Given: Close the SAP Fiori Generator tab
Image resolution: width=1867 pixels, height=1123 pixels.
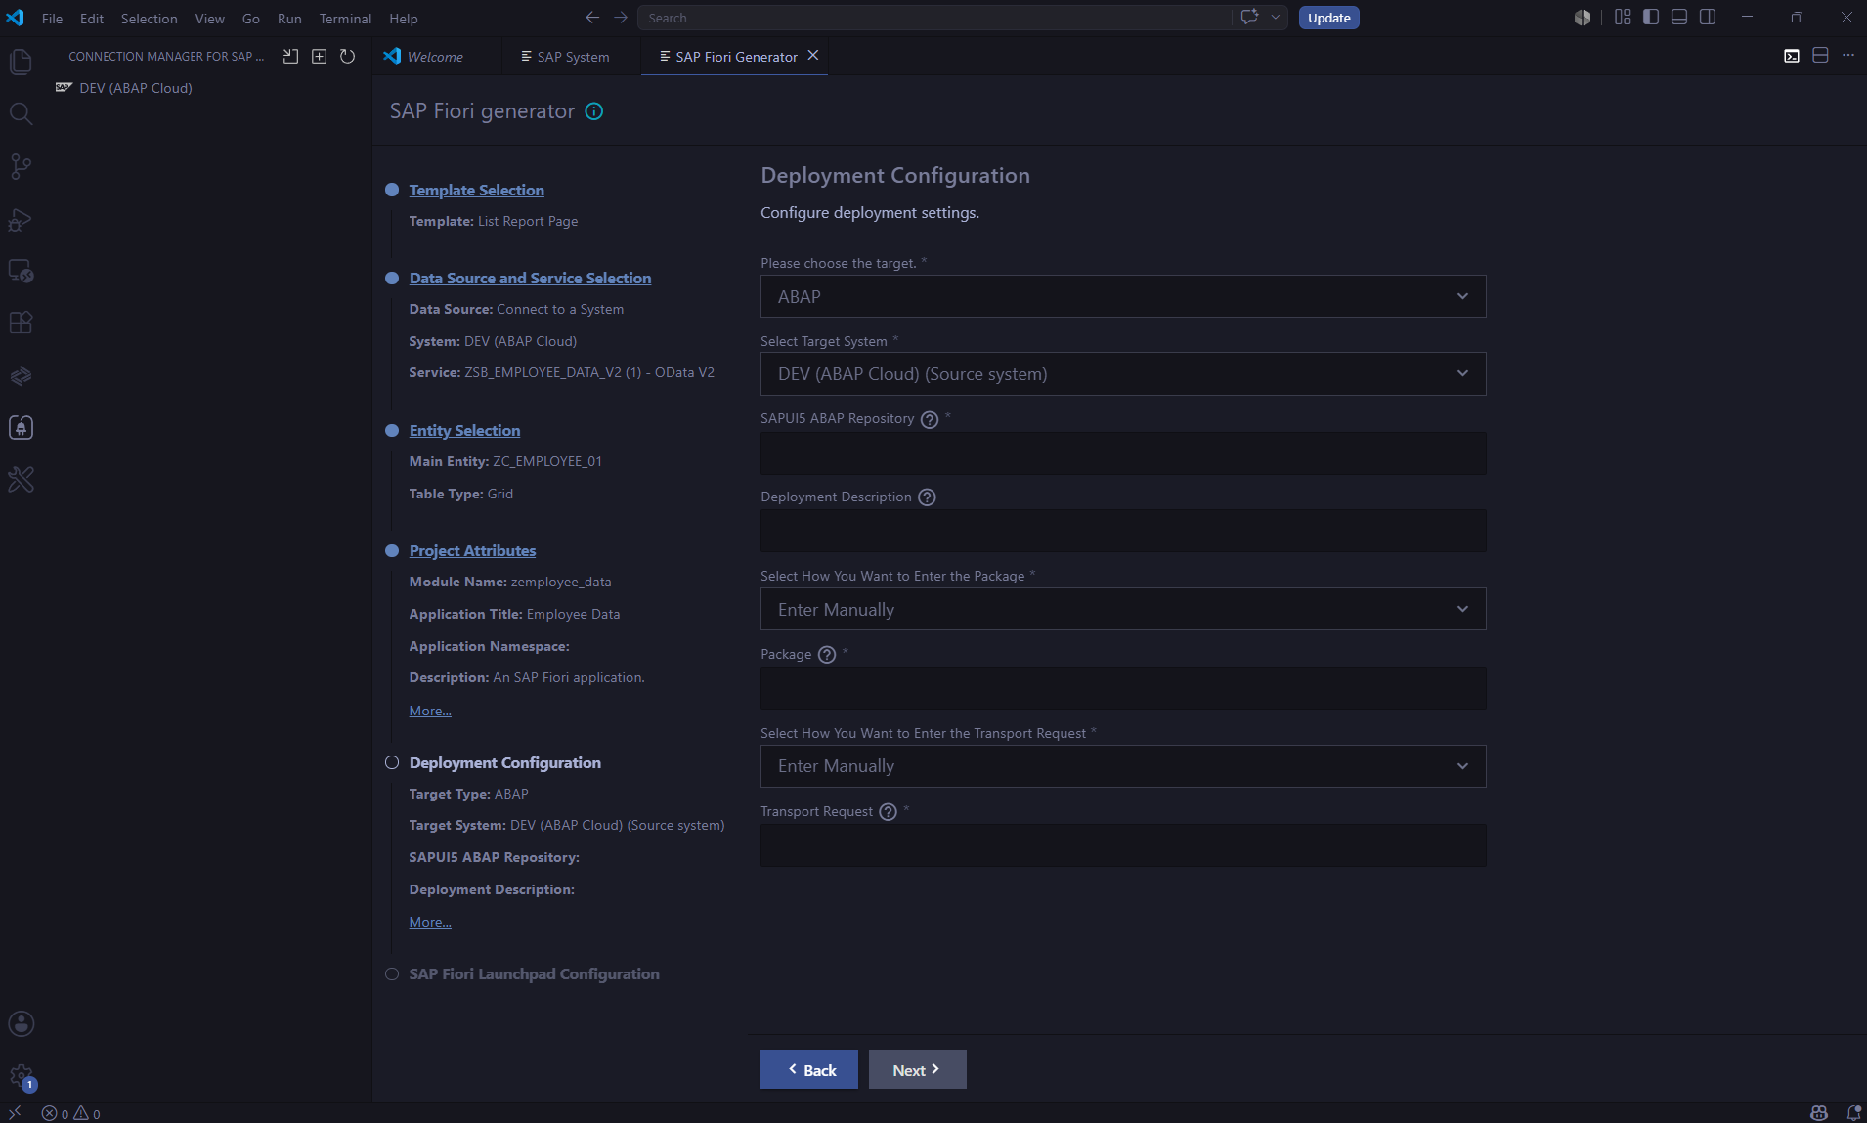Looking at the screenshot, I should pyautogui.click(x=812, y=56).
